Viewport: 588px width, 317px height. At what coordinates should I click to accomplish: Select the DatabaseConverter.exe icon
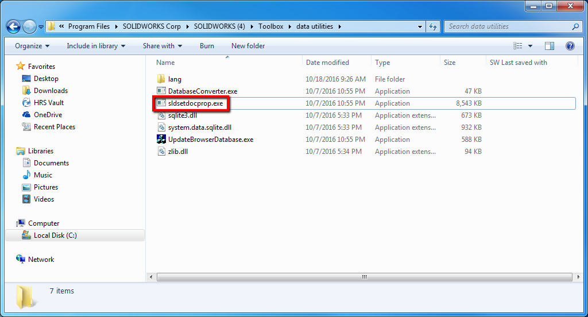pyautogui.click(x=161, y=91)
